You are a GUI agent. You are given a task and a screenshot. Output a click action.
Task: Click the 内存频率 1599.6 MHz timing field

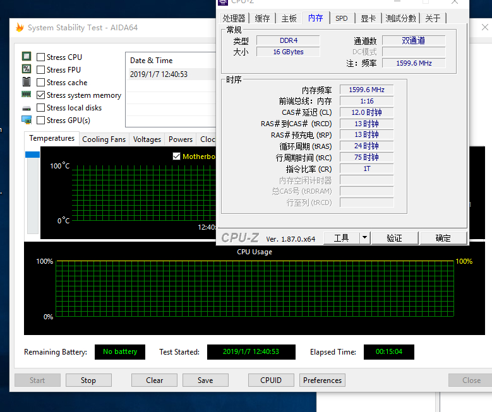(x=366, y=90)
